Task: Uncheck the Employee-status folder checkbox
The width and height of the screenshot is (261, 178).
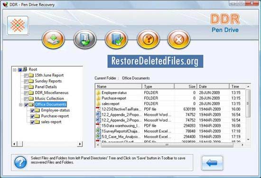Action: 32,111
